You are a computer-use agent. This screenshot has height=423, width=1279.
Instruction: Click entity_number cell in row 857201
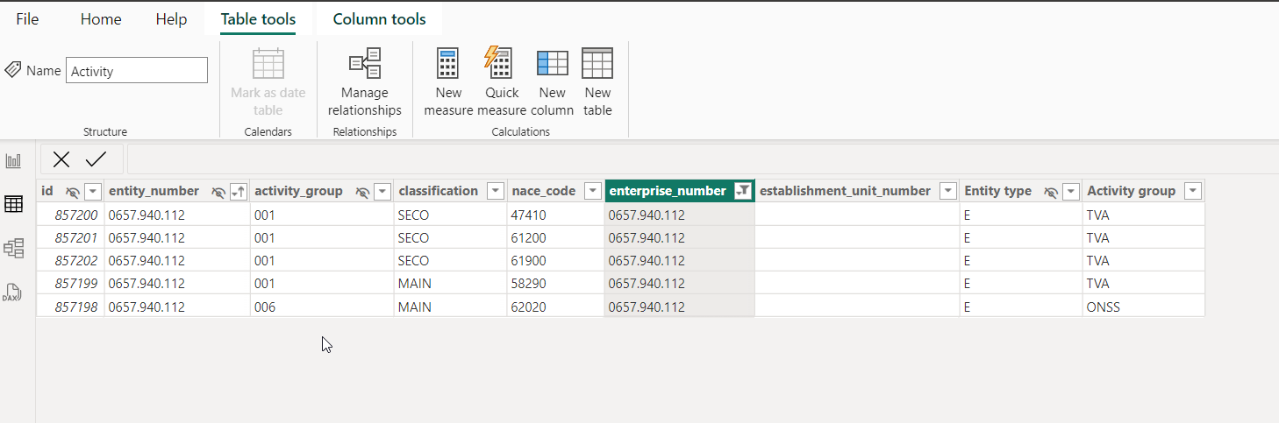(x=177, y=237)
